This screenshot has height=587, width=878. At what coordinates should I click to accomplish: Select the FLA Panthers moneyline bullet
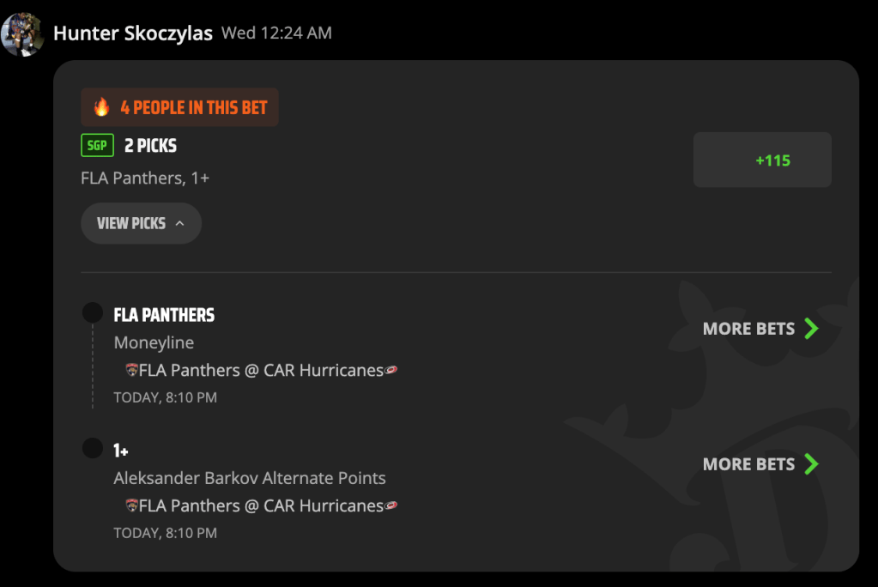pyautogui.click(x=93, y=312)
